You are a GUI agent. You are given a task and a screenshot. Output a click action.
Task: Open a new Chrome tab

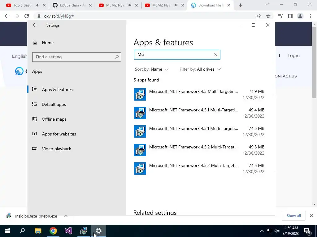[240, 5]
